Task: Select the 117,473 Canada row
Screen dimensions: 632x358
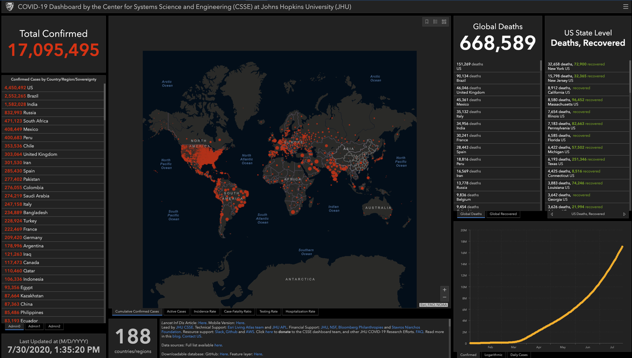Action: (x=53, y=262)
